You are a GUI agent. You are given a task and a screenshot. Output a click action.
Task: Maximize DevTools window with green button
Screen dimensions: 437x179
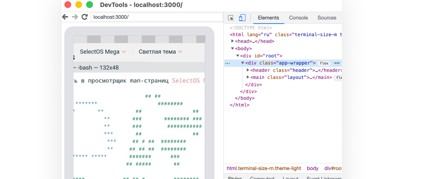coord(90,5)
